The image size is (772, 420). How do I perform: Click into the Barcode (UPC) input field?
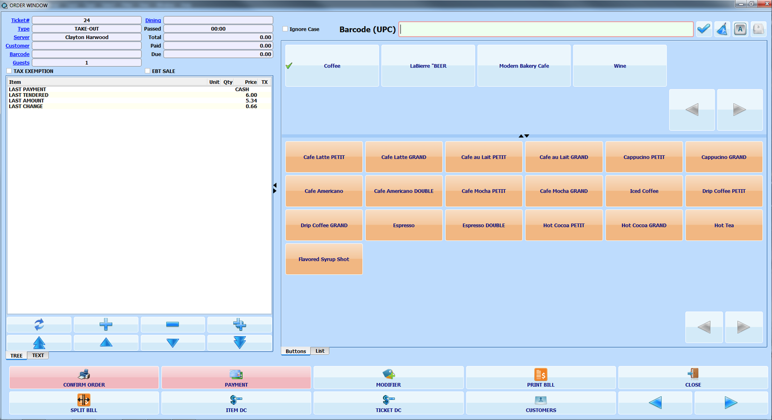point(546,29)
